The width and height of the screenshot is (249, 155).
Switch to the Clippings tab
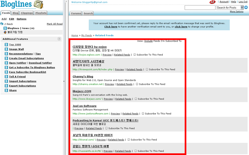click(x=27, y=13)
